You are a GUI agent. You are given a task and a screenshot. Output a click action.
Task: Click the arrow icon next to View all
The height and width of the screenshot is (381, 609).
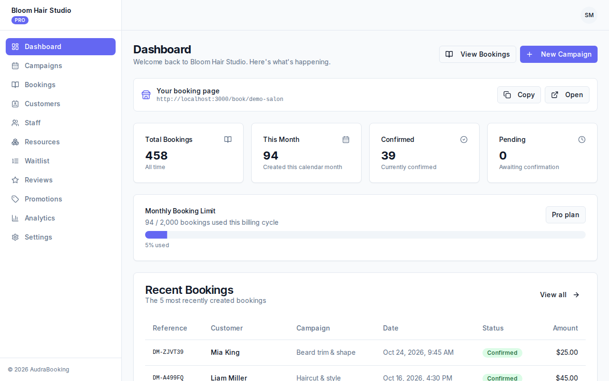coord(576,295)
